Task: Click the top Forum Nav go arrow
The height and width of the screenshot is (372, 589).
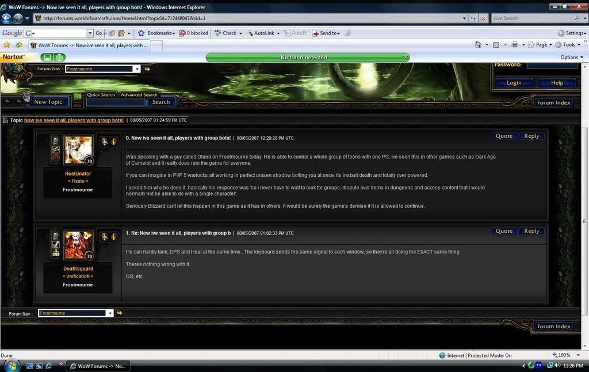Action: tap(147, 69)
